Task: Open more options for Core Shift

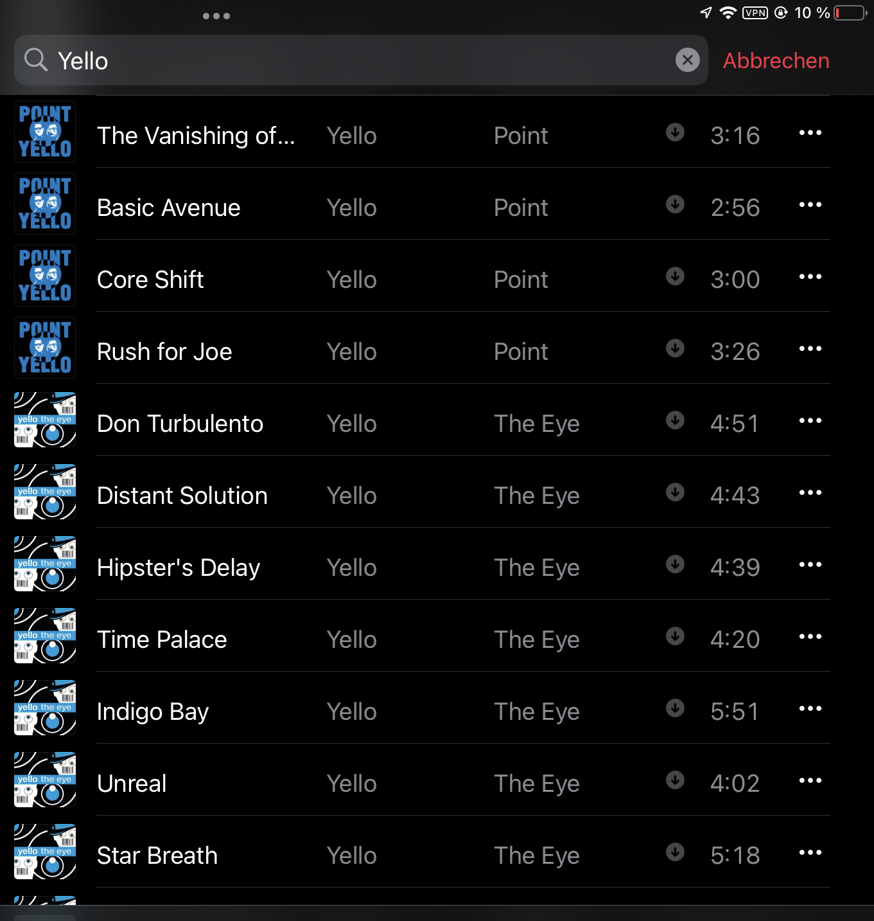Action: (x=810, y=276)
